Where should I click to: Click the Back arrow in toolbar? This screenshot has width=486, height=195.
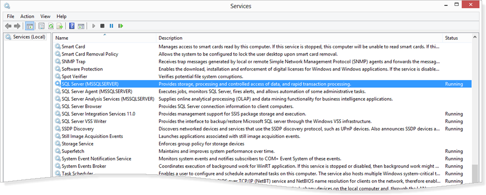tap(8, 26)
